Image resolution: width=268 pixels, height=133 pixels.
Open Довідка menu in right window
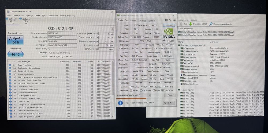tap(194, 20)
